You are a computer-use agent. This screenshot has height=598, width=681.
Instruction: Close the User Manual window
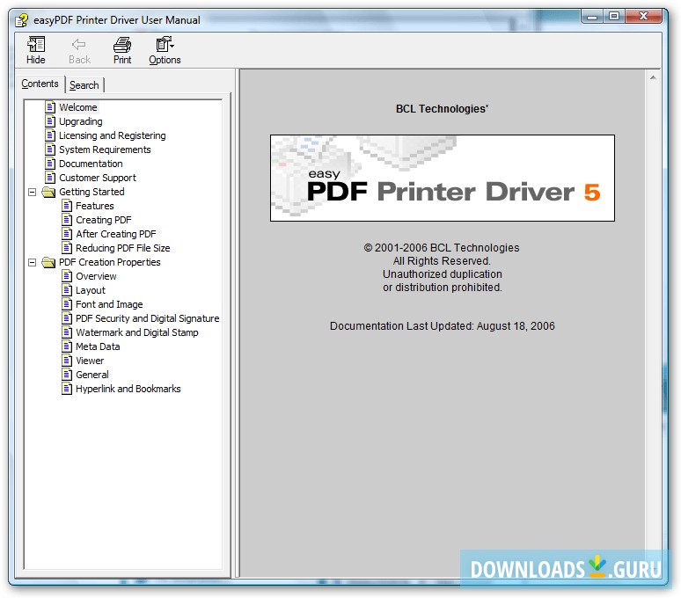click(643, 16)
